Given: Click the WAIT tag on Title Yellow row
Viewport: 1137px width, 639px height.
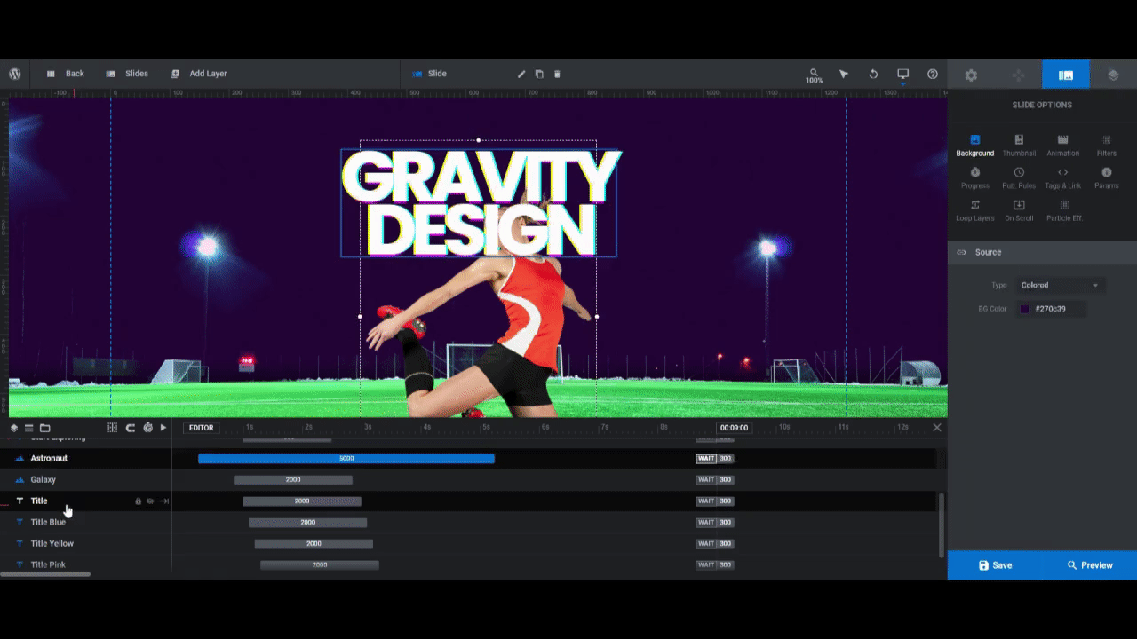Looking at the screenshot, I should click(706, 544).
